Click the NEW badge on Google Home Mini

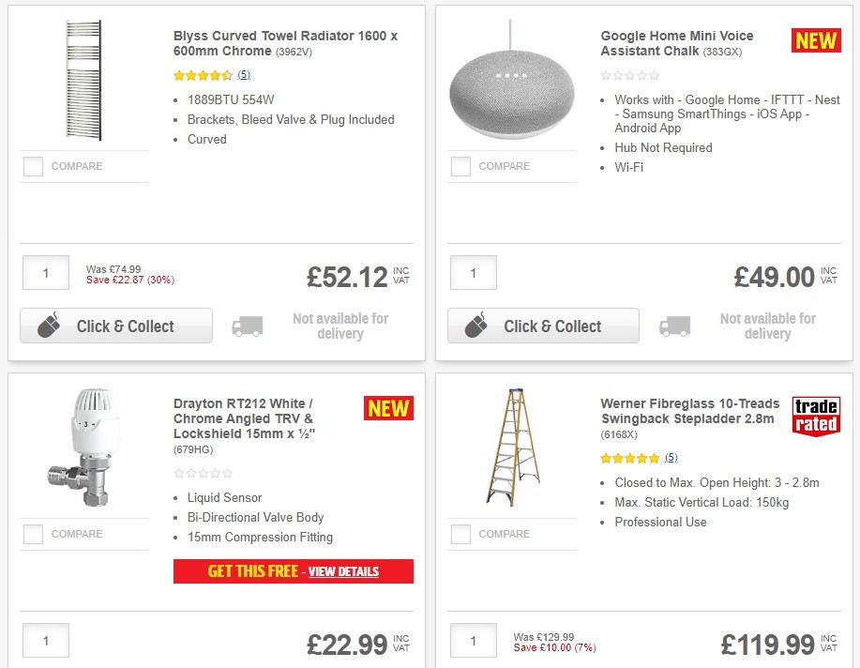pyautogui.click(x=814, y=40)
